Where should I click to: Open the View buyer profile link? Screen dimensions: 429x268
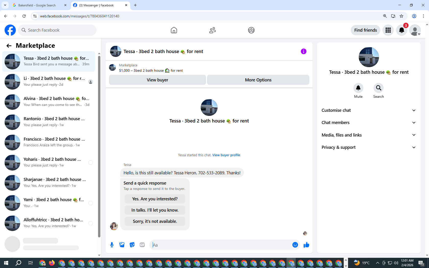click(226, 155)
